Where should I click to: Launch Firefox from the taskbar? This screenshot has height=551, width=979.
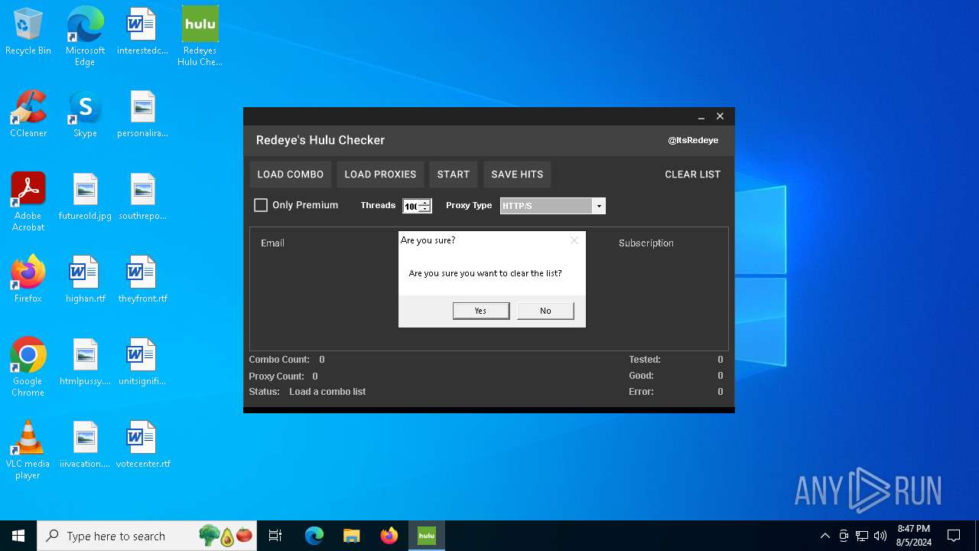click(x=389, y=536)
